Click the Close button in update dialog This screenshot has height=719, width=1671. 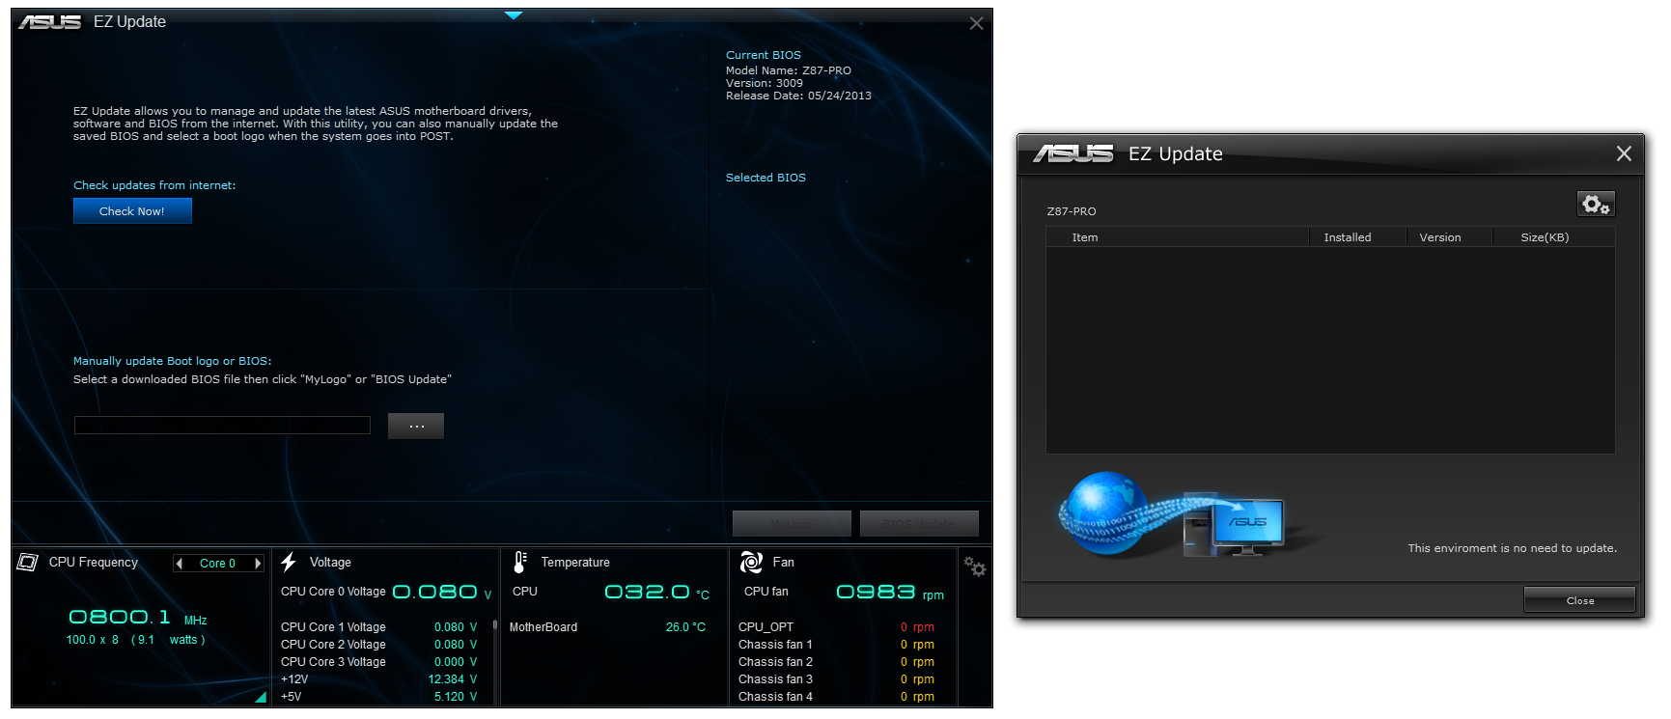[x=1579, y=600]
